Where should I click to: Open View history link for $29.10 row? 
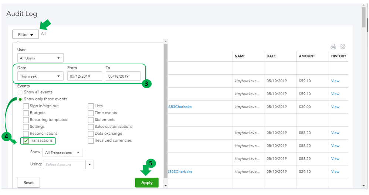[335, 171]
